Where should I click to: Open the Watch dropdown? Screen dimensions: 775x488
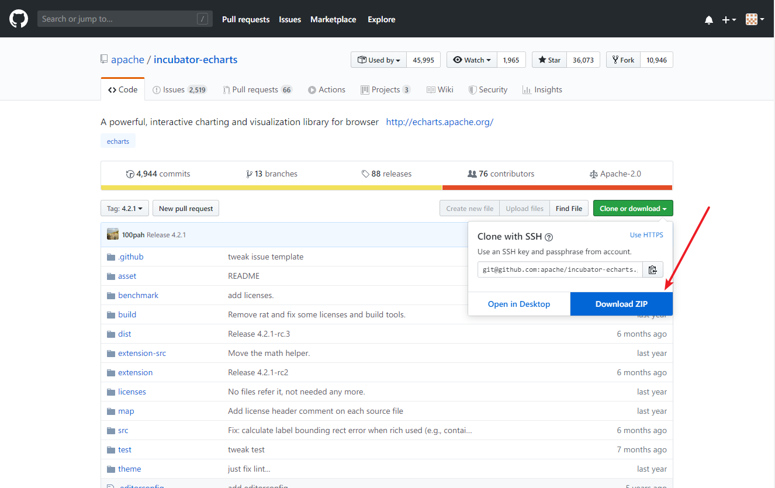(x=472, y=60)
